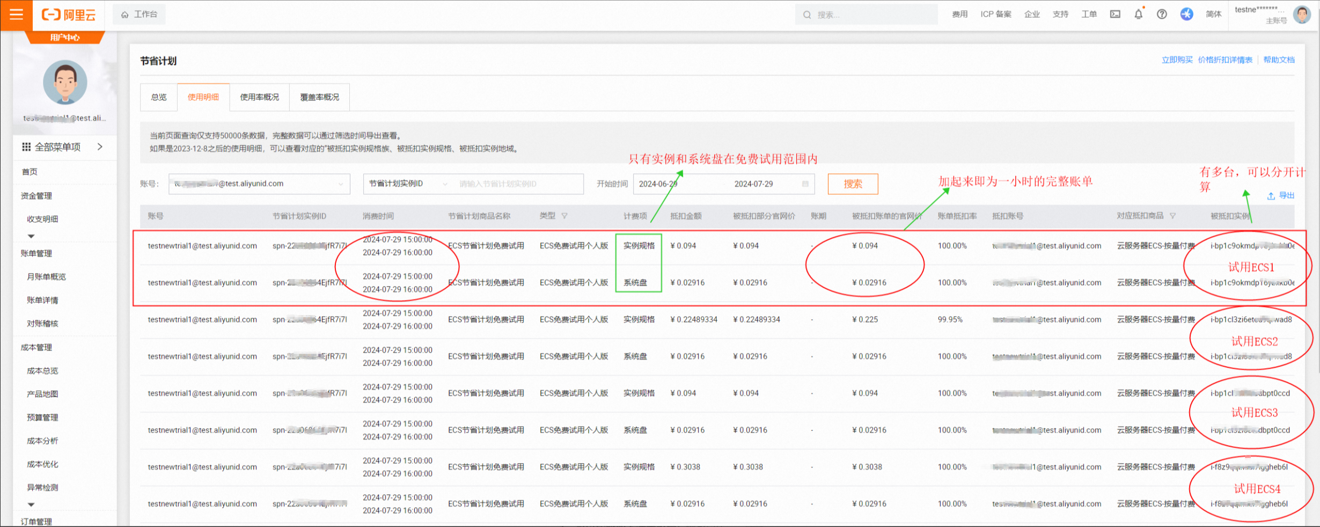
Task: Open the 工单 menu
Action: (x=1089, y=14)
